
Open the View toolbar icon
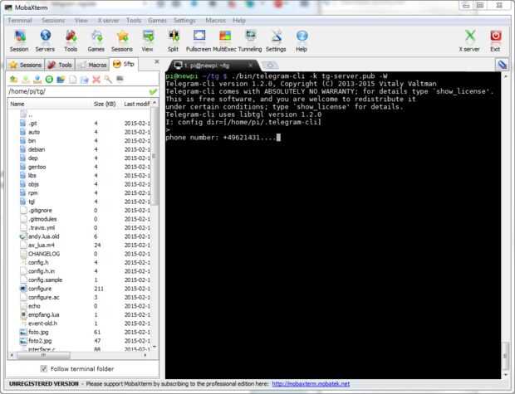point(148,41)
